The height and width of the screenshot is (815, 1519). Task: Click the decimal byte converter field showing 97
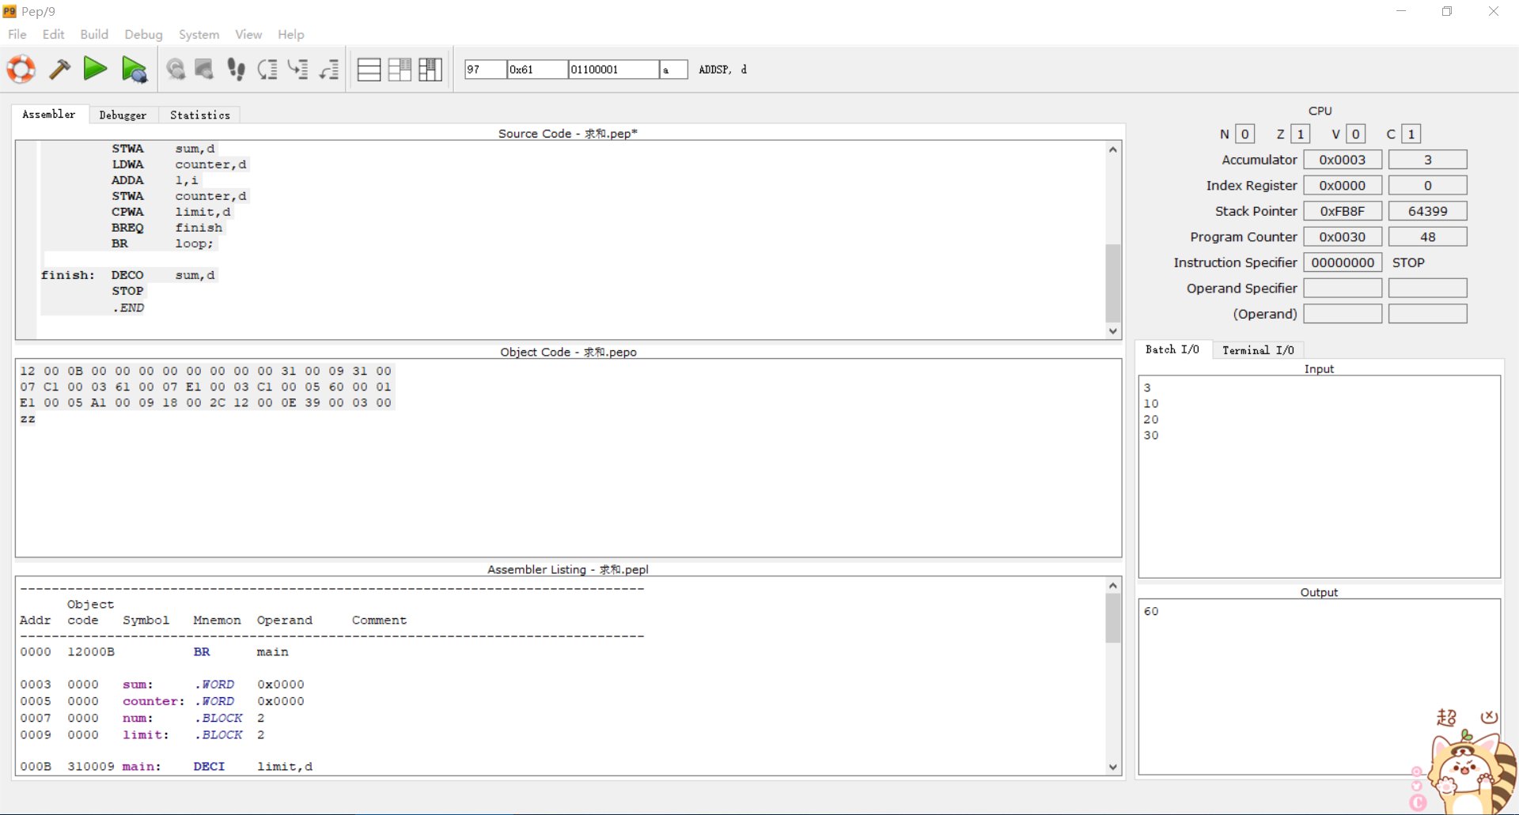[485, 70]
